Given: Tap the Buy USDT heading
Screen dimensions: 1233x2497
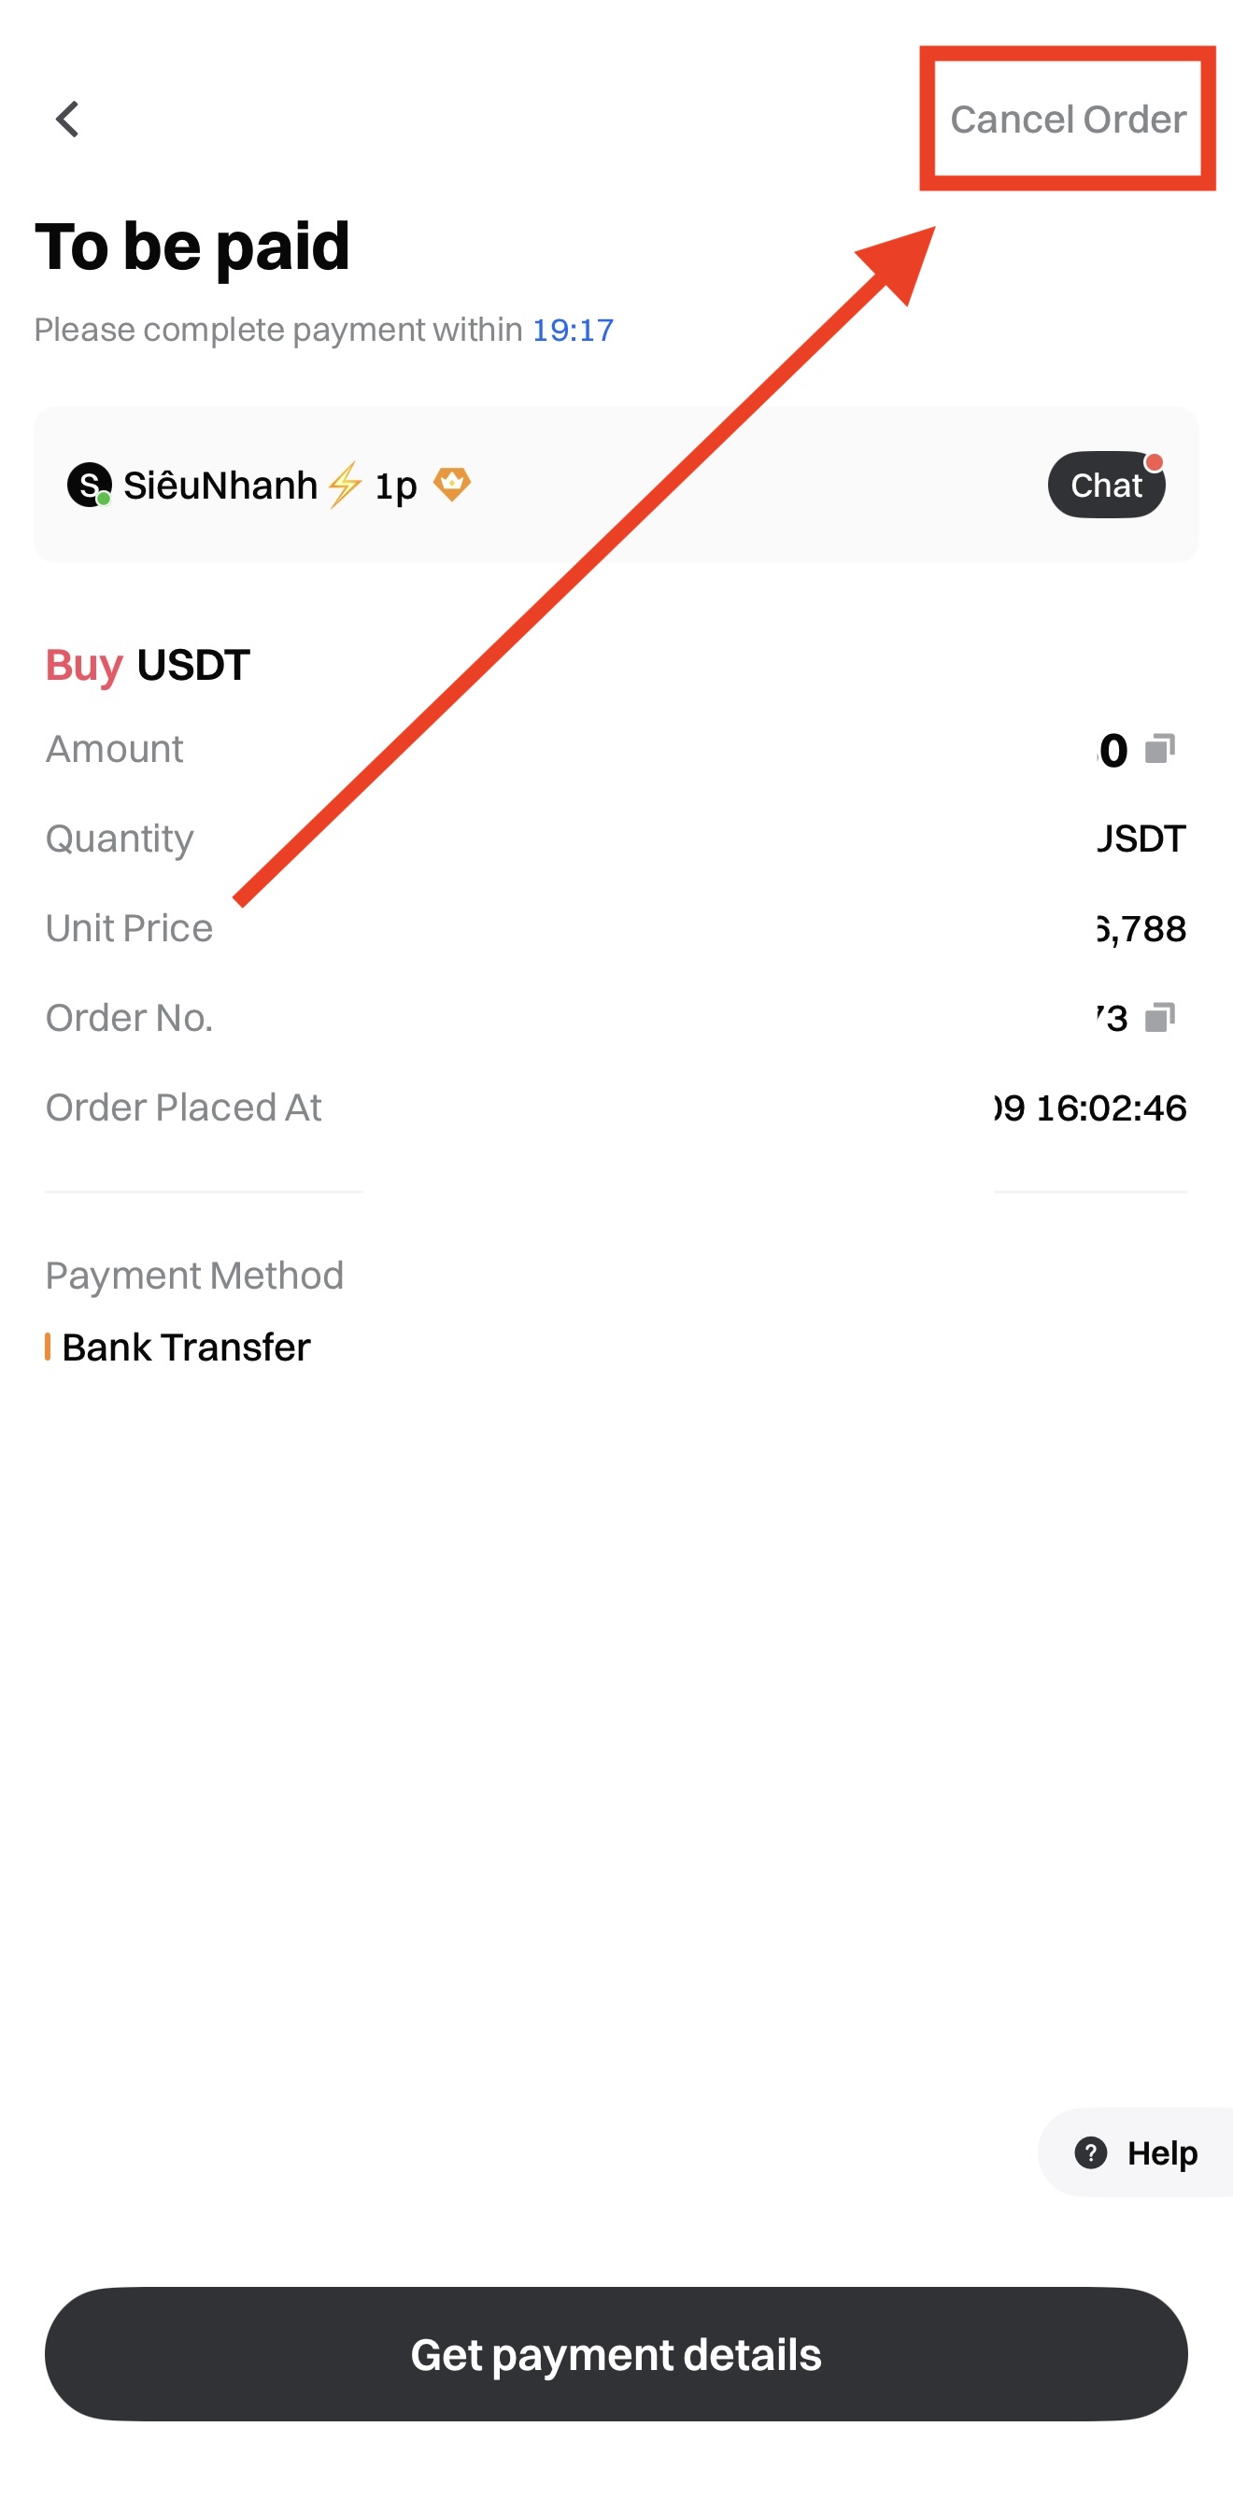Looking at the screenshot, I should 148,665.
